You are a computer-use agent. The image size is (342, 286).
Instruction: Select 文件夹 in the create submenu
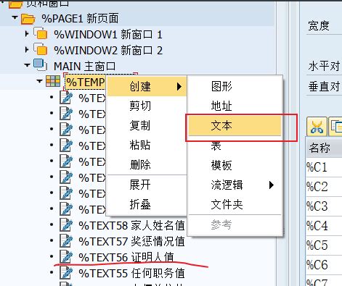coord(235,205)
